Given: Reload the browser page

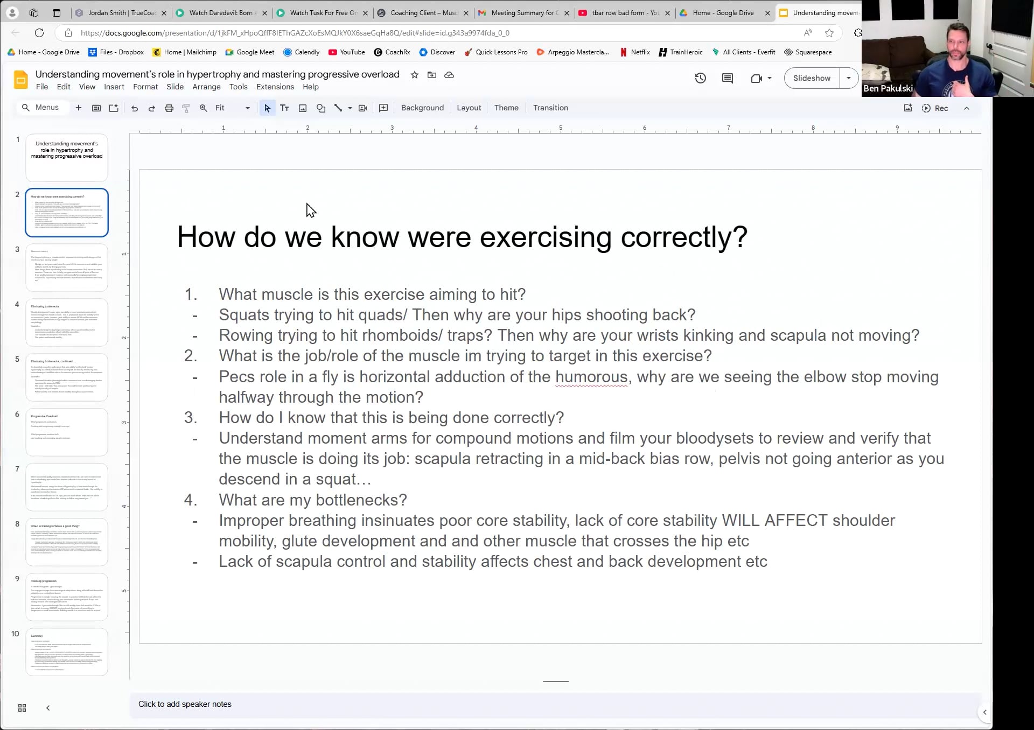Looking at the screenshot, I should point(39,33).
